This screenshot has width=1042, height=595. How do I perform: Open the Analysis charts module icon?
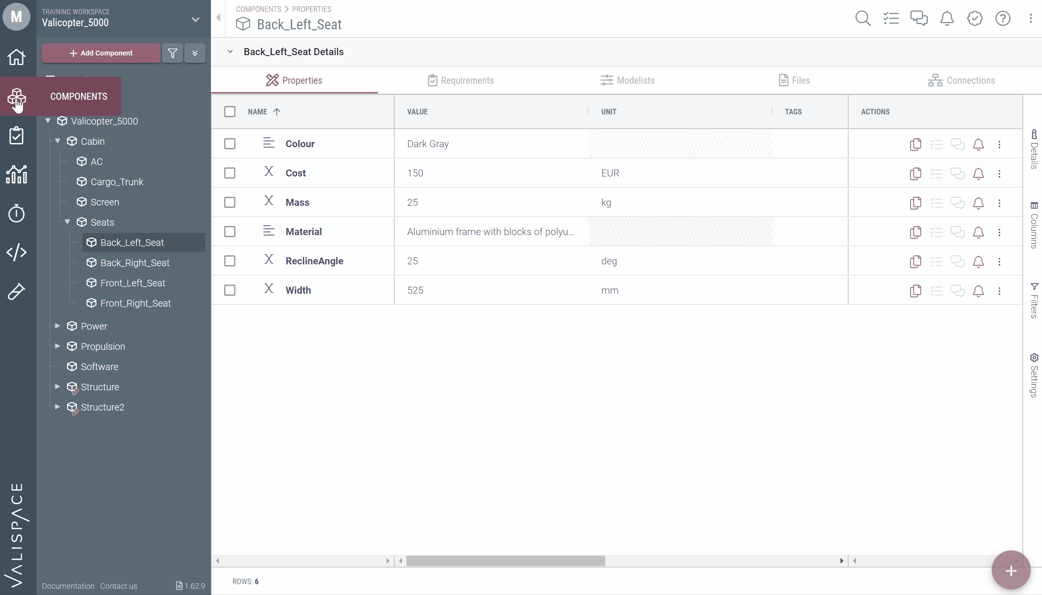click(x=16, y=174)
